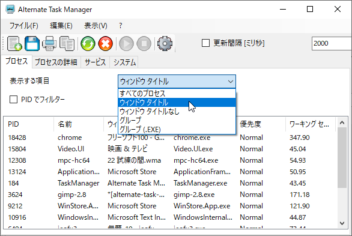Sort by the ワーキング セ... column header

(310, 124)
